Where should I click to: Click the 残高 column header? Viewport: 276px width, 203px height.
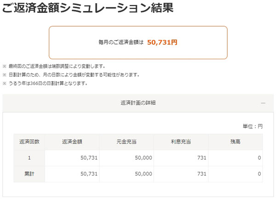(235, 142)
